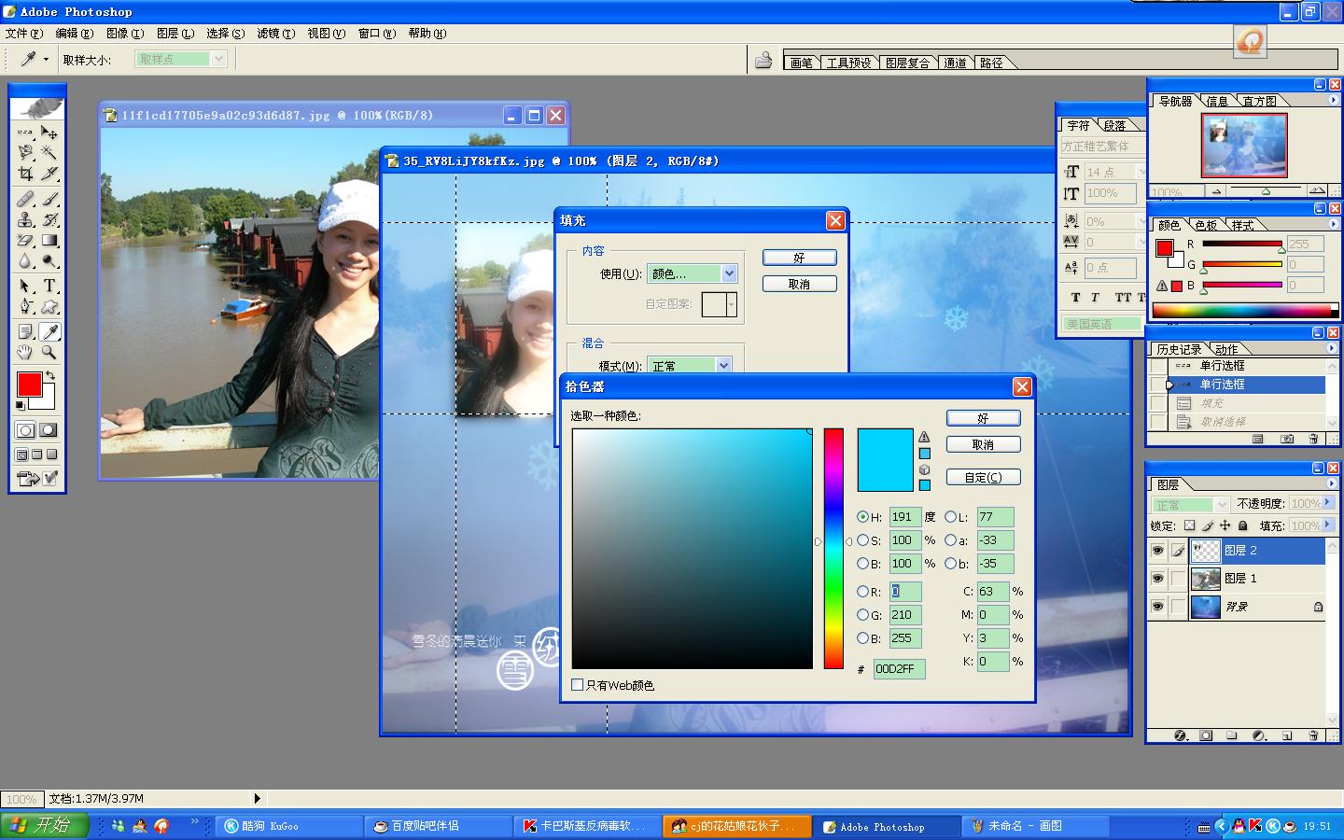Image resolution: width=1344 pixels, height=840 pixels.
Task: Click the delete layer trash icon
Action: click(x=1313, y=735)
